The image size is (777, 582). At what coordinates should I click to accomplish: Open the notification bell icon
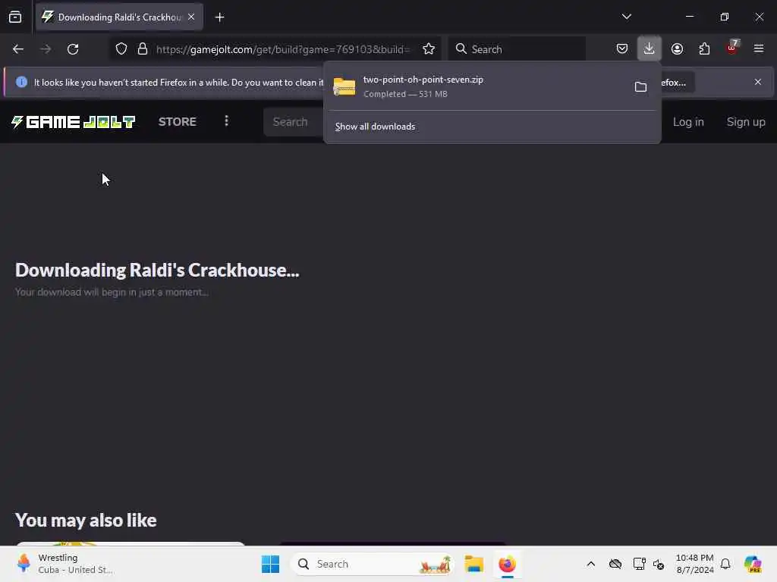725,564
